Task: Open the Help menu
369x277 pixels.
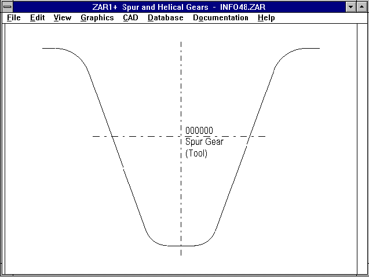Action: tap(266, 17)
